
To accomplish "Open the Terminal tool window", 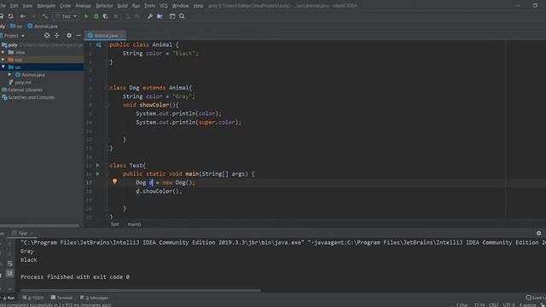I will pyautogui.click(x=61, y=298).
